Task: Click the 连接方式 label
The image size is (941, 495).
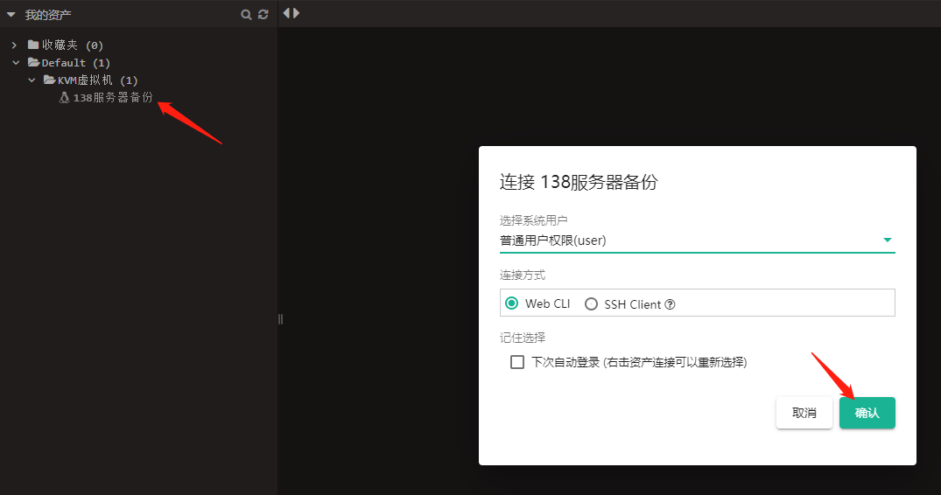Action: (523, 275)
